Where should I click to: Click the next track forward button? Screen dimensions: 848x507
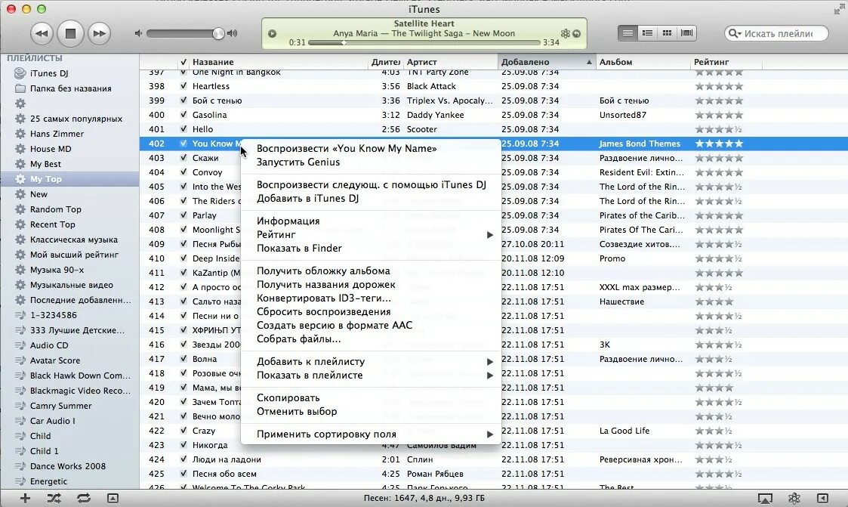click(x=99, y=33)
